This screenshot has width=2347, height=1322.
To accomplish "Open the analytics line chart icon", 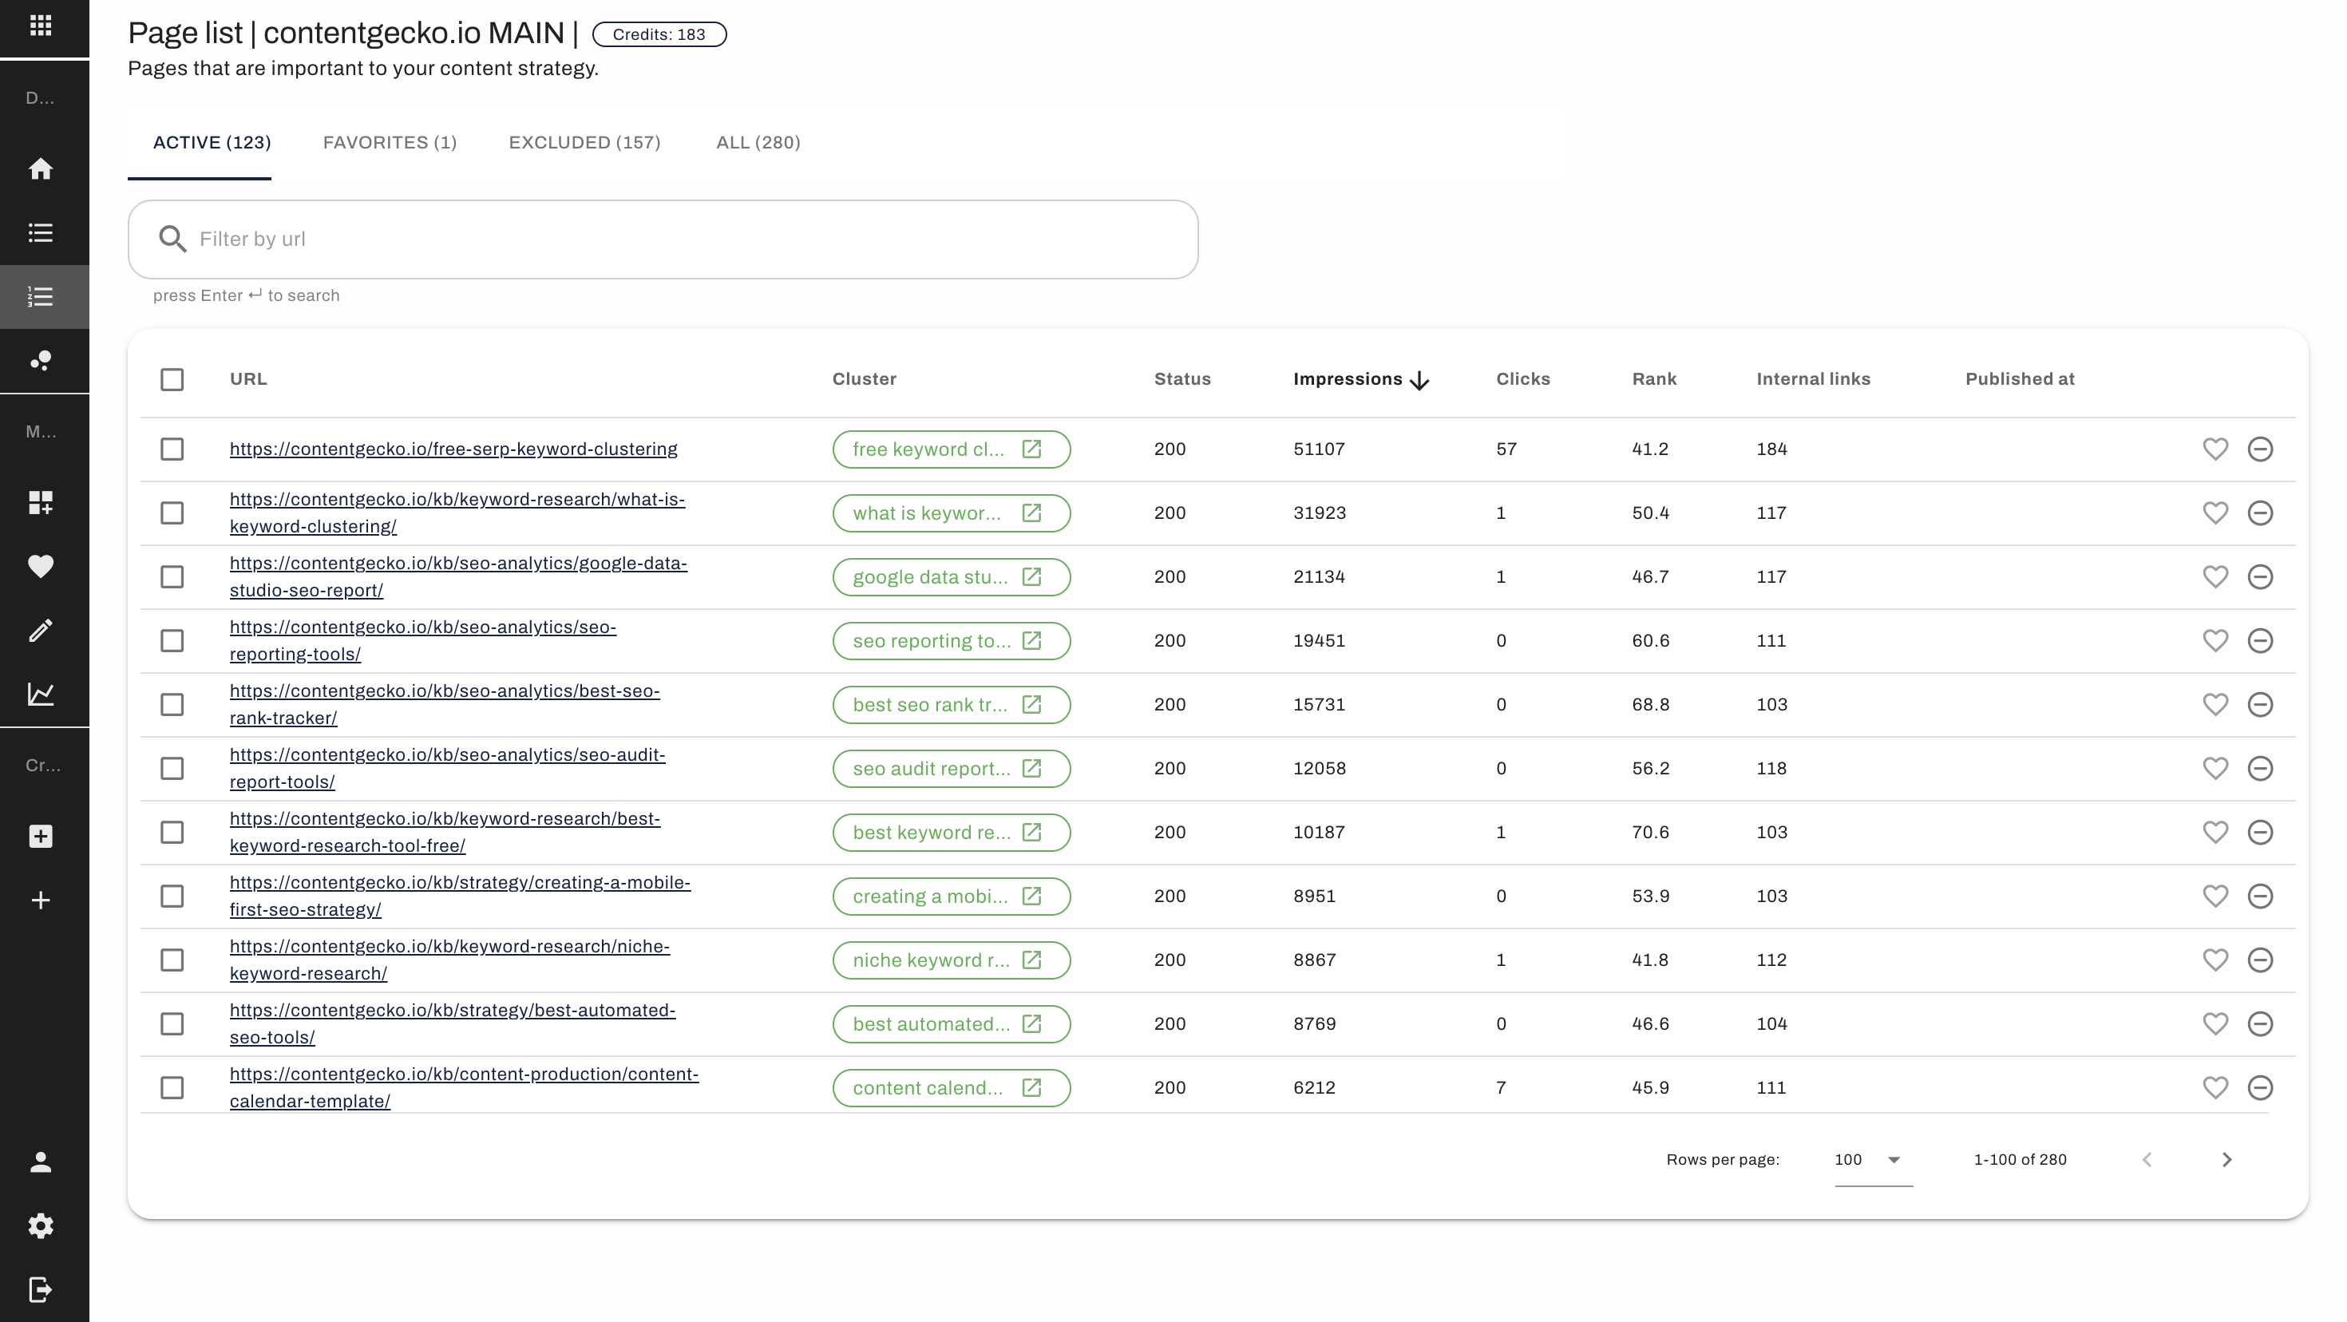I will pos(40,695).
